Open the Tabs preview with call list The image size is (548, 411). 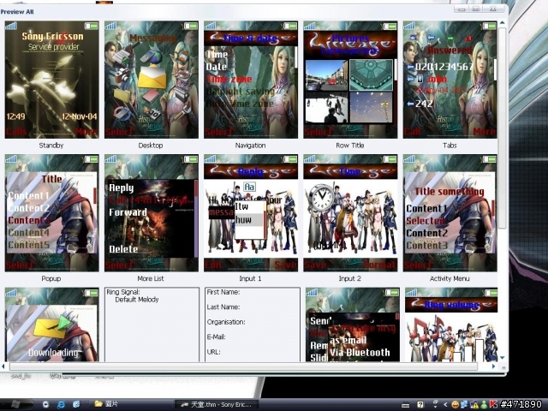point(450,80)
